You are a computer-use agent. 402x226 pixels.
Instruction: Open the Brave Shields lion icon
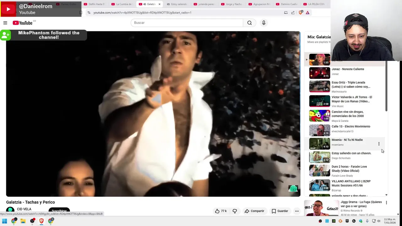point(301,13)
